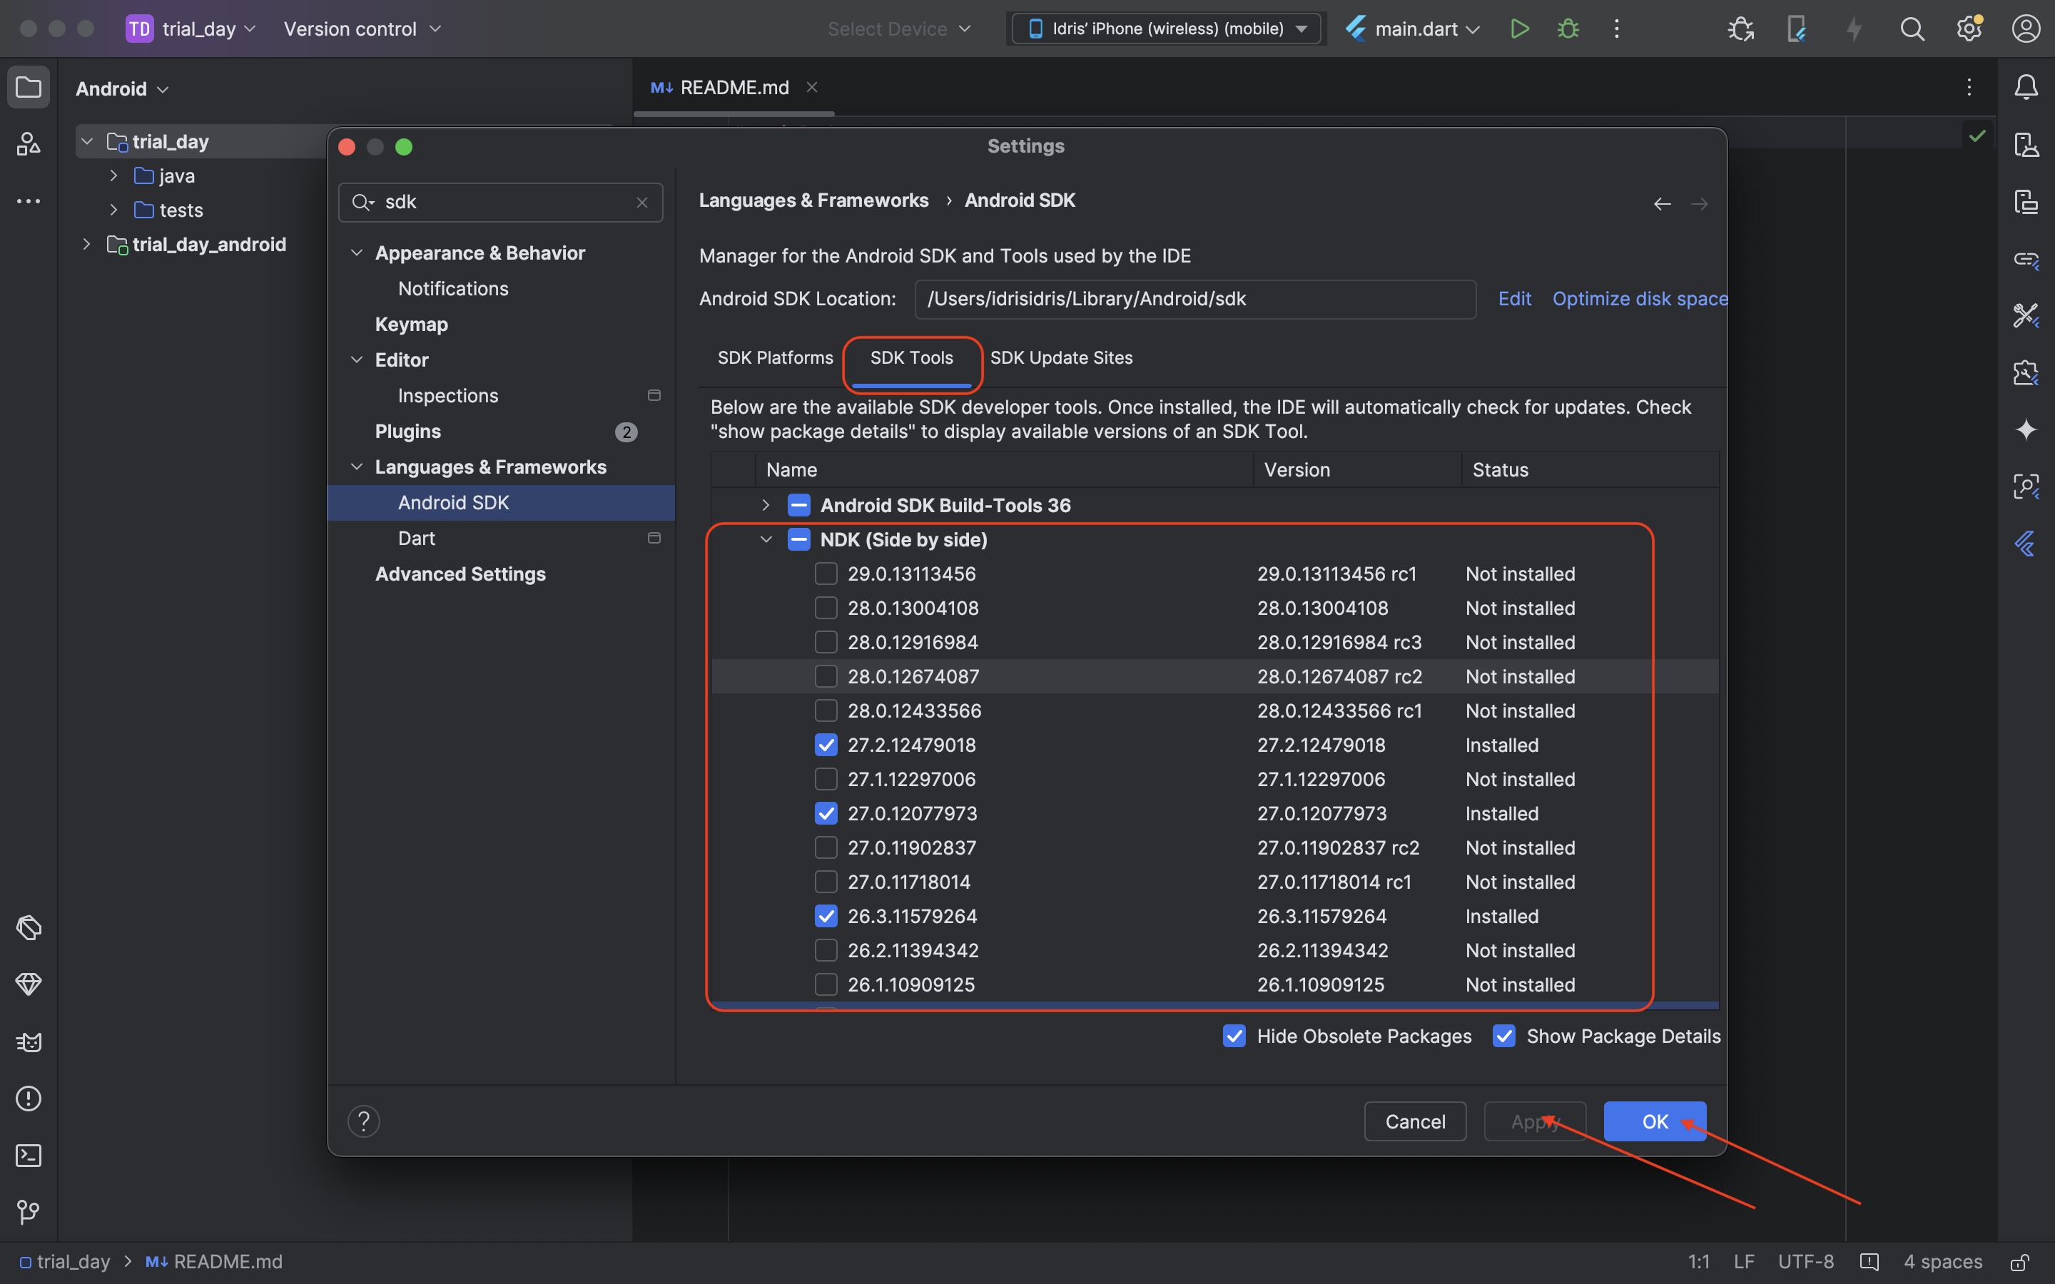The image size is (2055, 1284).
Task: Open the Build Variants tag icon
Action: click(28, 927)
